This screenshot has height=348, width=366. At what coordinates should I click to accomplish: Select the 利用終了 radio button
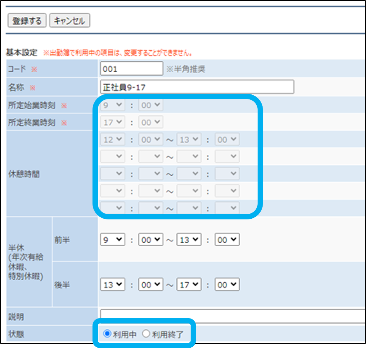146,334
